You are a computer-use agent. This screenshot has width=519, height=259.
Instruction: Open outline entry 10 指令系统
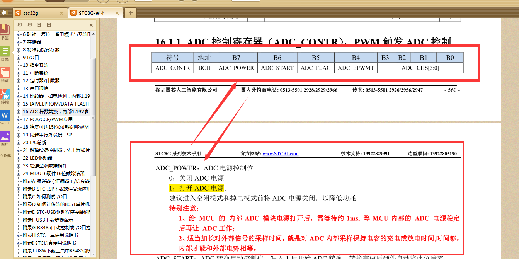pos(36,65)
